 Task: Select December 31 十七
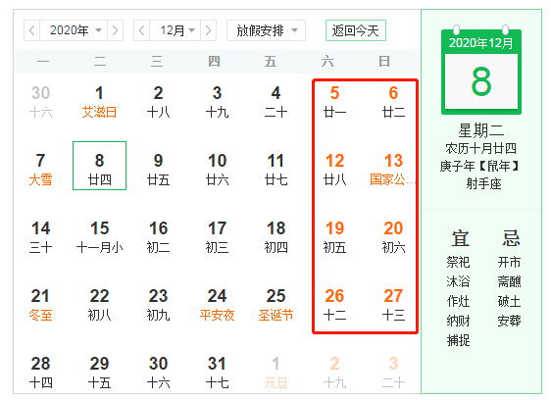coord(217,373)
